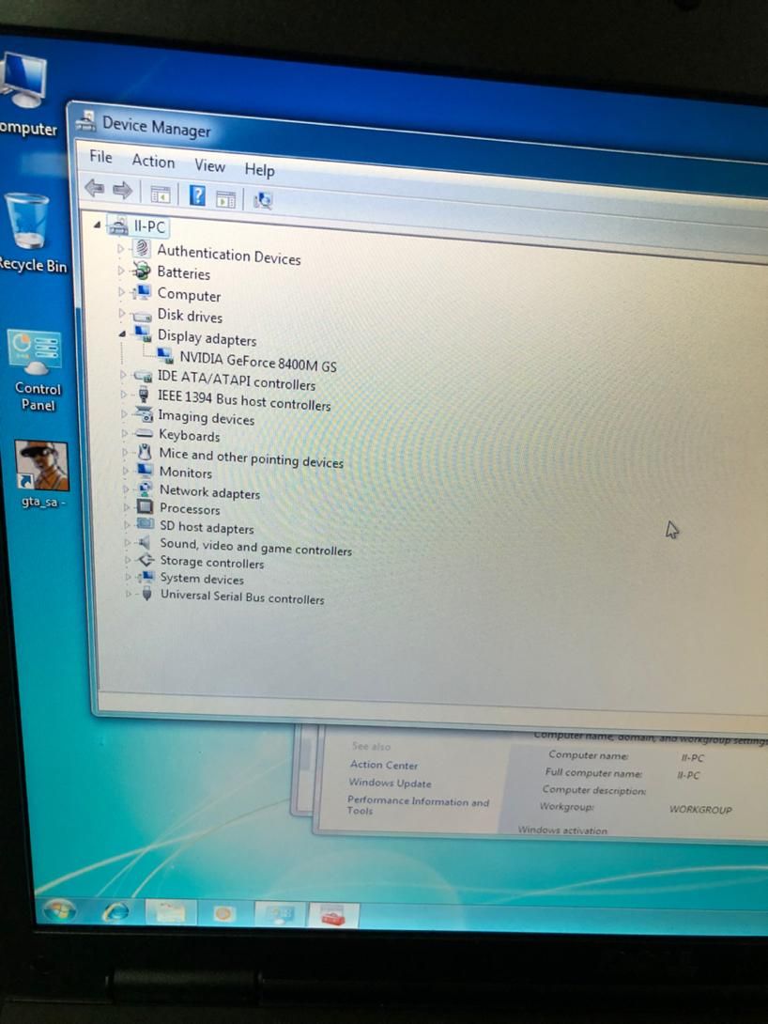
Task: Click the Display adapters category icon
Action: click(x=143, y=334)
